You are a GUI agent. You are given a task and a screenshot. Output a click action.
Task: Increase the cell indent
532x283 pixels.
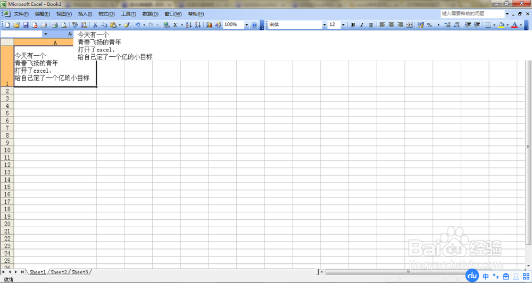[477, 25]
